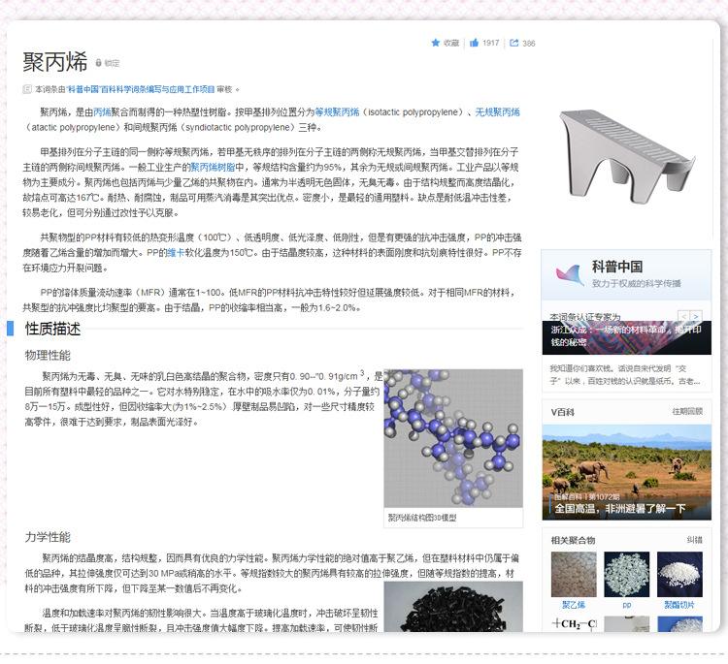Open the 丙烯 hyperlink in first paragraph
The height and width of the screenshot is (664, 728).
pyautogui.click(x=103, y=112)
